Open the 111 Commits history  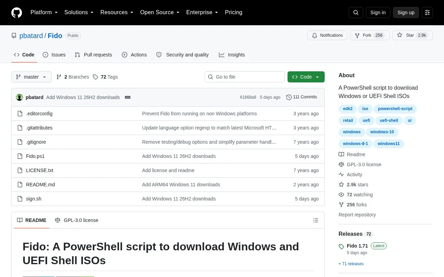tap(301, 97)
